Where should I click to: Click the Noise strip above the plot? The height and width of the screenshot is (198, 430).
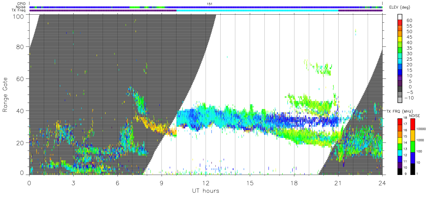[x=206, y=7]
